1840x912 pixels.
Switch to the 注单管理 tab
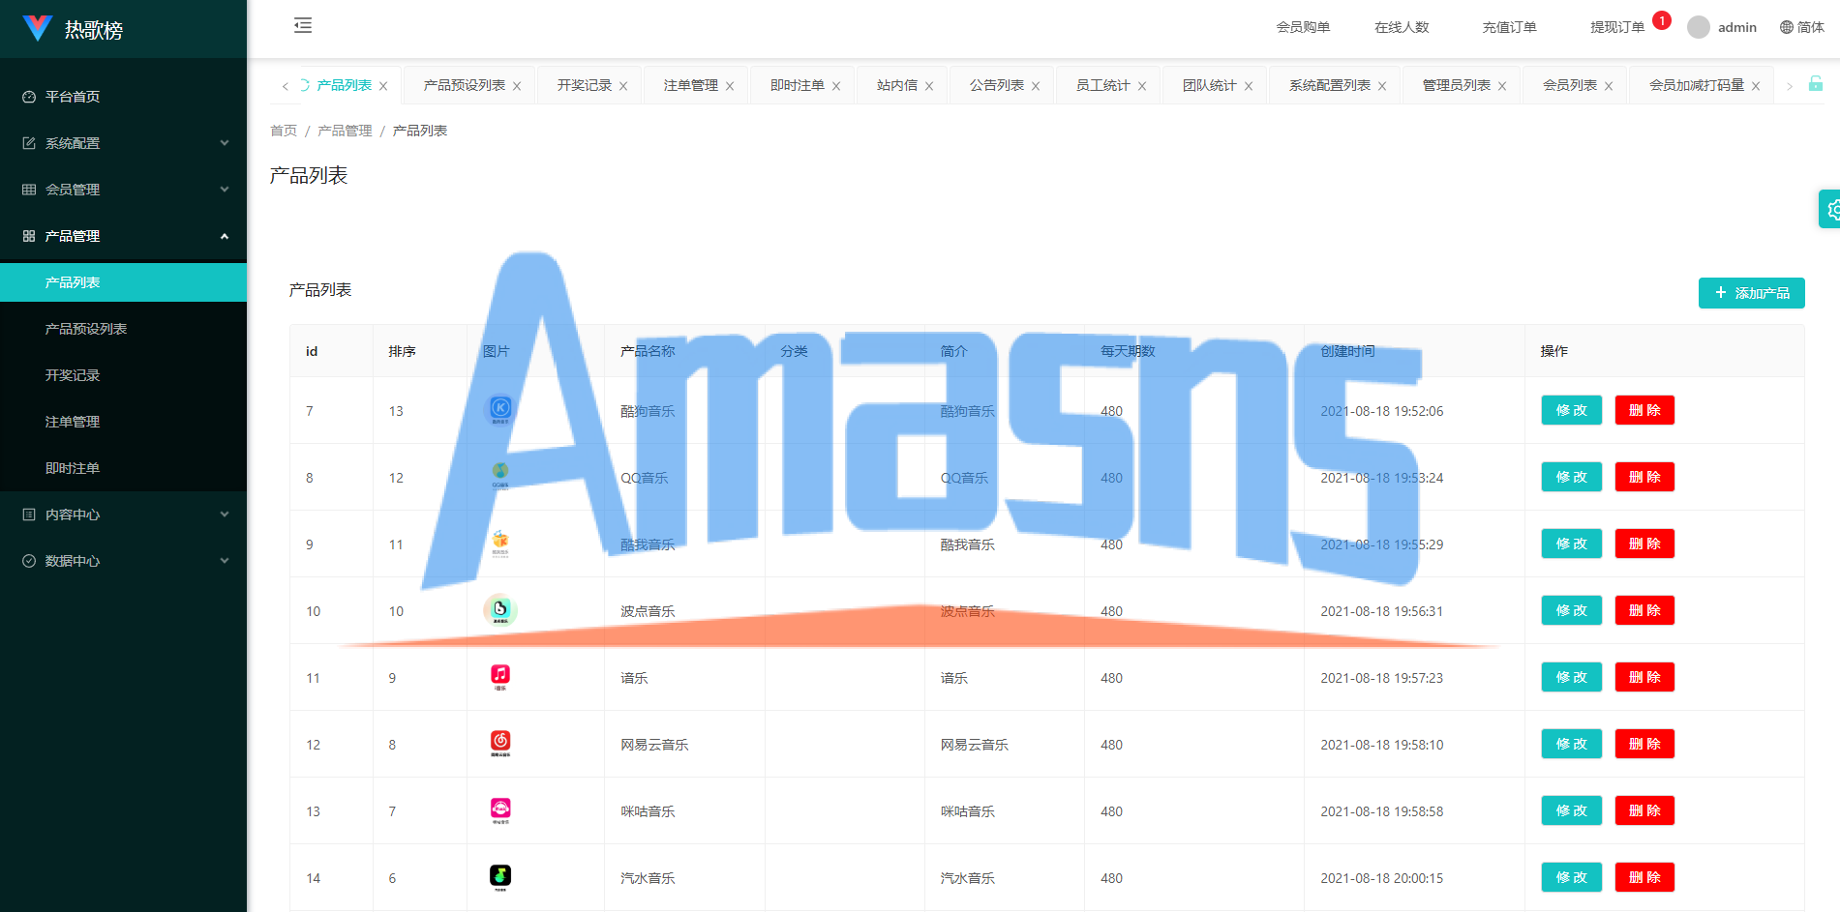pyautogui.click(x=691, y=85)
